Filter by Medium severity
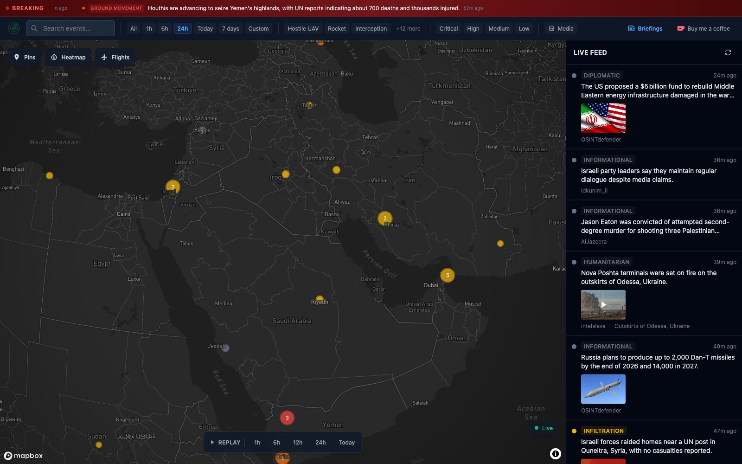 [499, 28]
